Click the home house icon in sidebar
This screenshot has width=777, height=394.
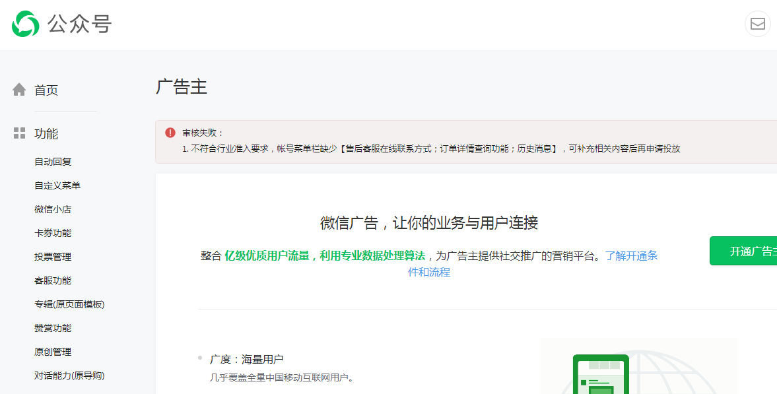pyautogui.click(x=19, y=90)
